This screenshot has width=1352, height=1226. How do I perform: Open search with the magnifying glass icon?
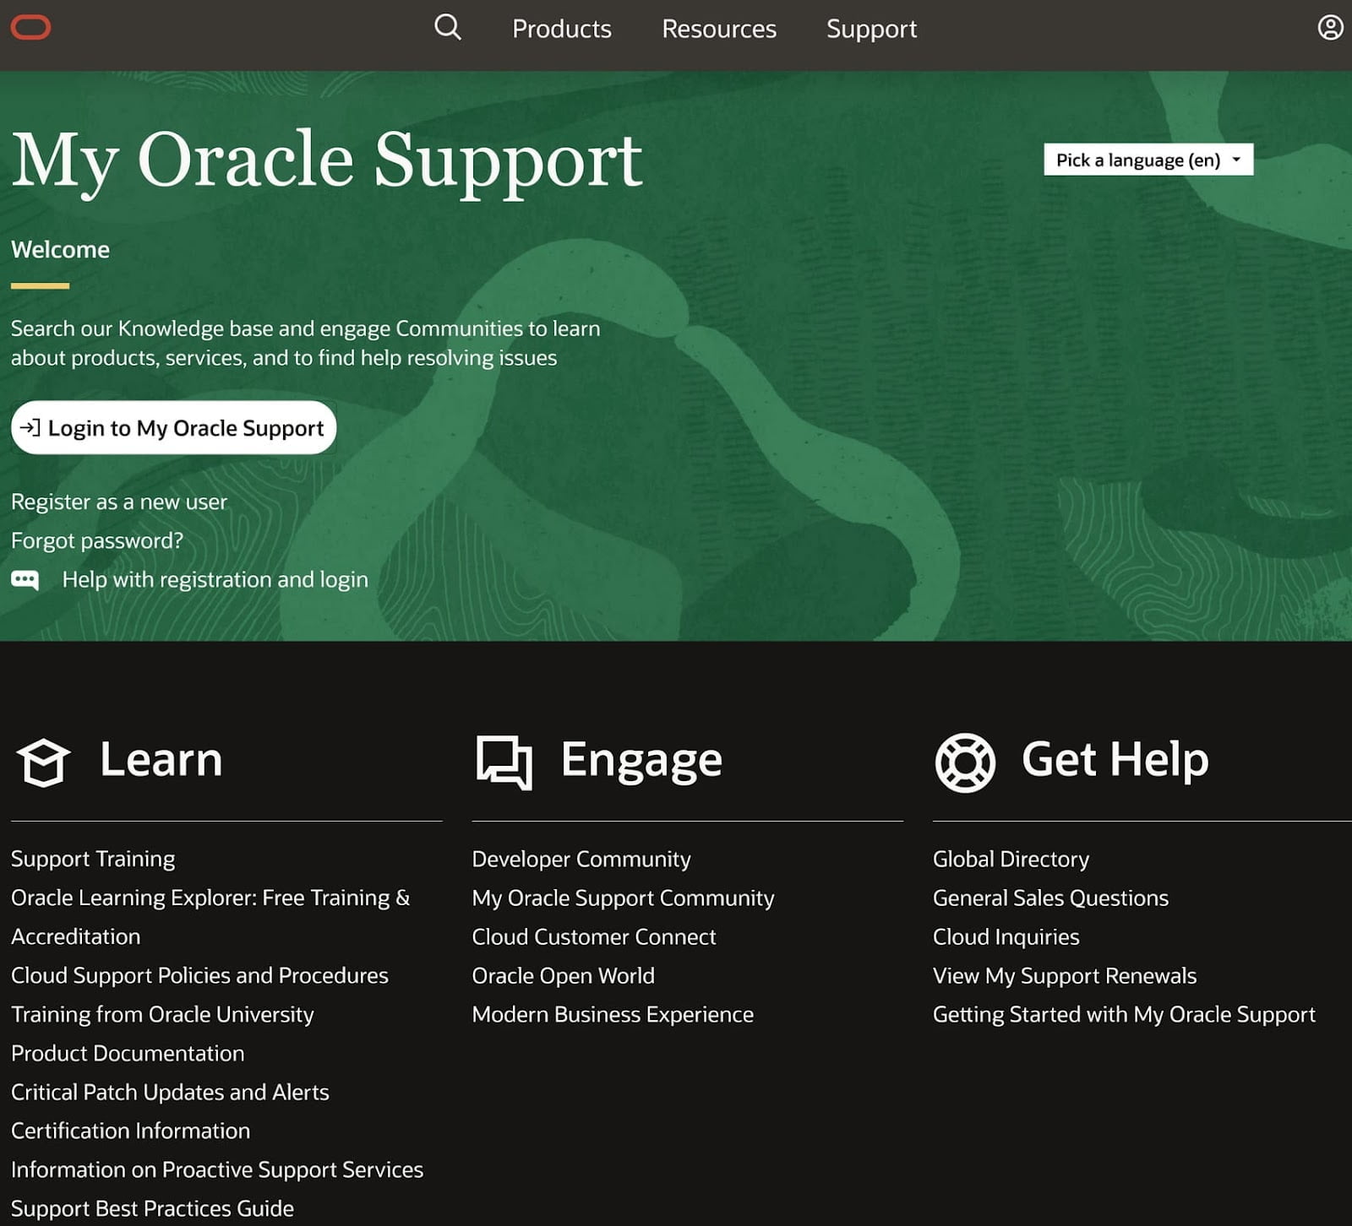coord(447,28)
